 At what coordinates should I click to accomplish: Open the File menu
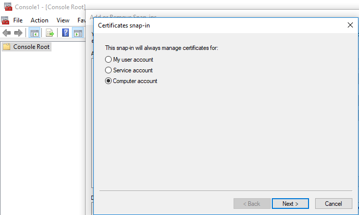pos(18,20)
